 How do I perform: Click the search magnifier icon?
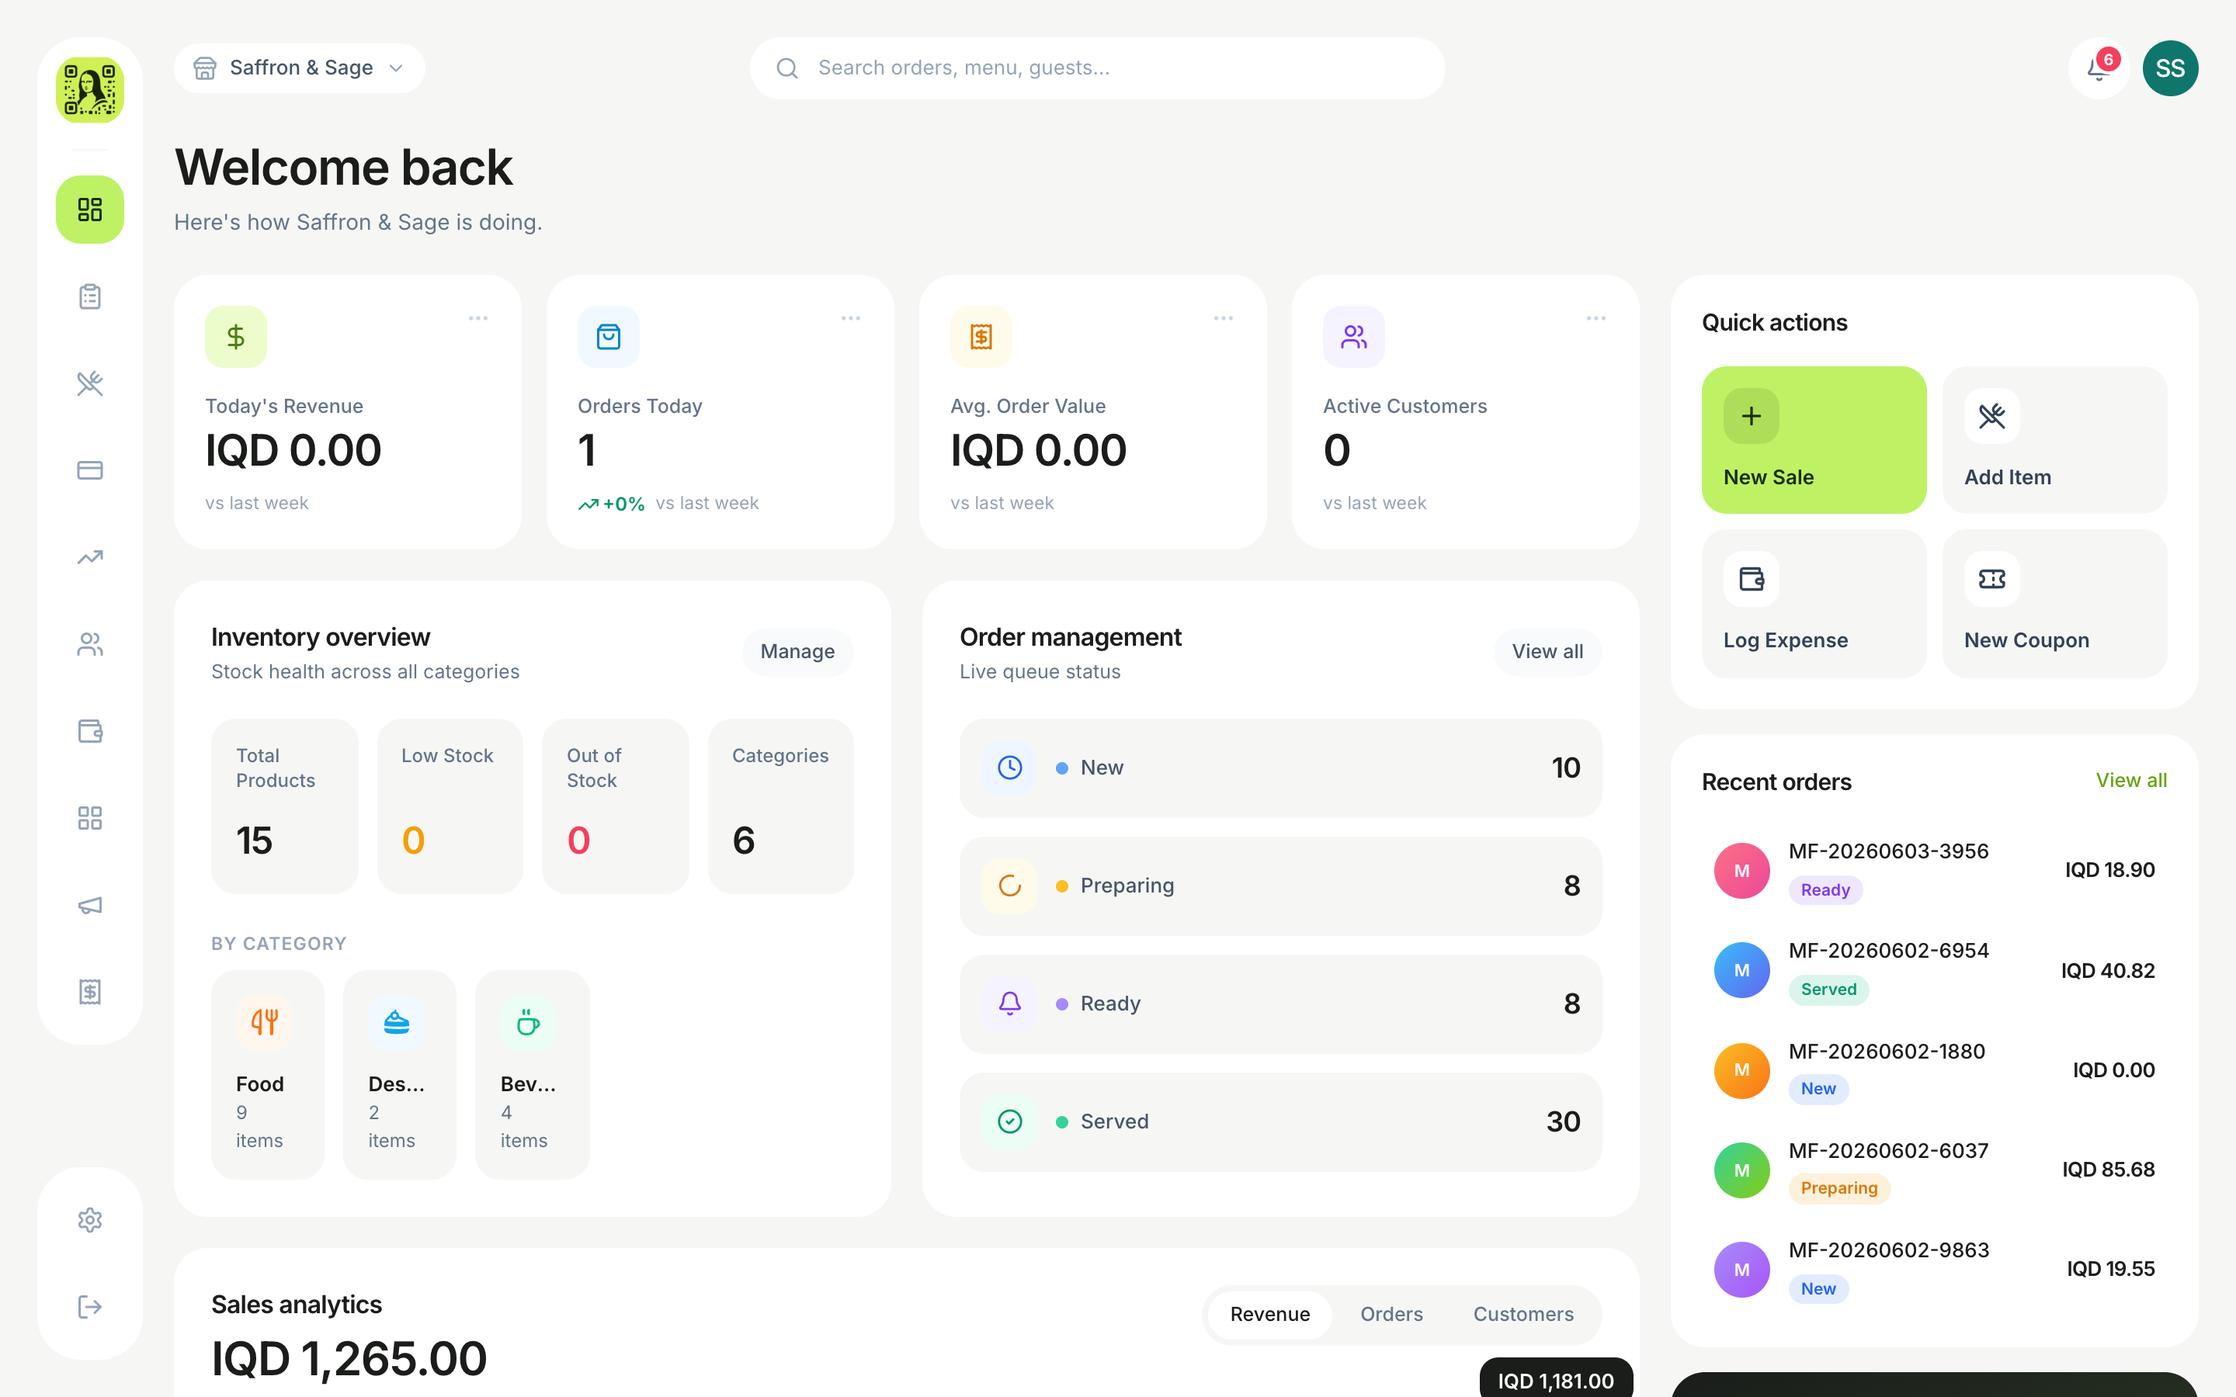click(787, 68)
